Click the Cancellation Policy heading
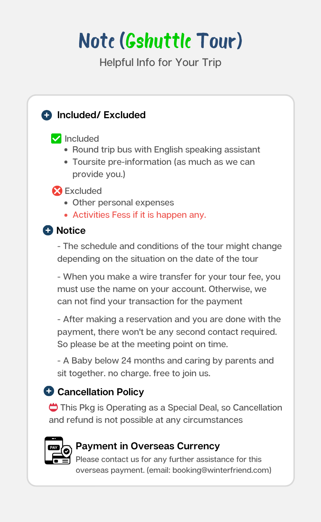 pyautogui.click(x=100, y=392)
